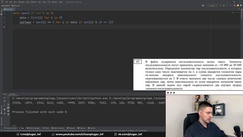Click the python.exe path line in console
243x137 pixels.
[x=88, y=98]
